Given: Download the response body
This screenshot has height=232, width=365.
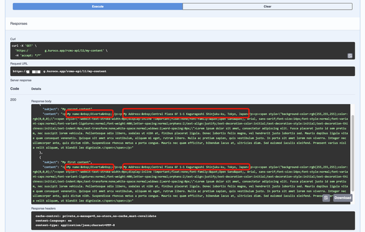Looking at the screenshot, I should pos(342,198).
